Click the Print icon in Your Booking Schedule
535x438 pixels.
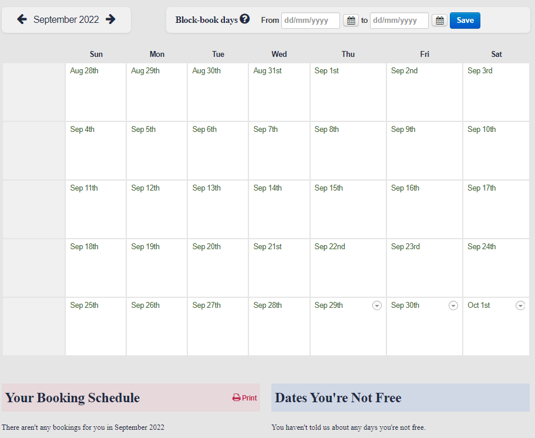(x=235, y=398)
